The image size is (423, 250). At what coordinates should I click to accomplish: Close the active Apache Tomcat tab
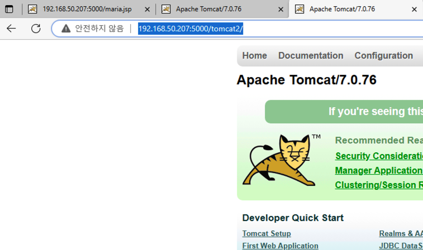point(414,9)
